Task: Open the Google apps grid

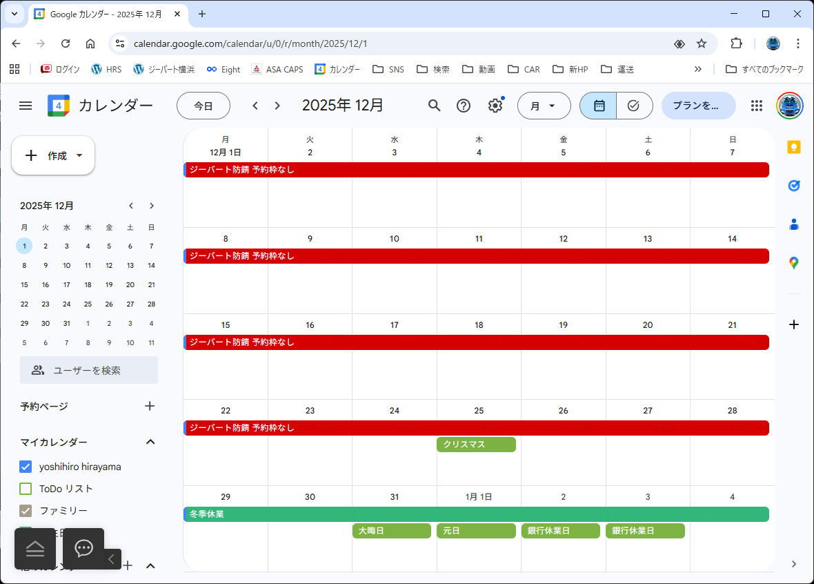Action: point(756,106)
